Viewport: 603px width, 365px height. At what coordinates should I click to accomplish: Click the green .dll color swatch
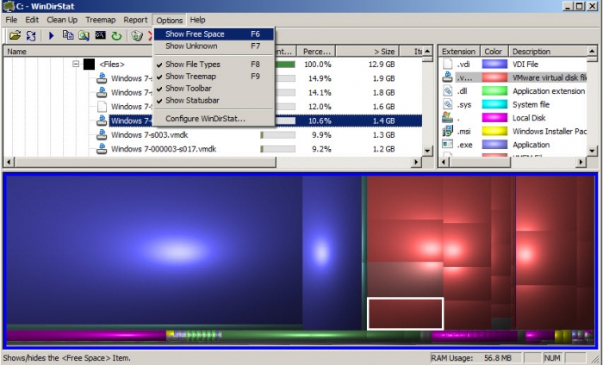pos(494,90)
